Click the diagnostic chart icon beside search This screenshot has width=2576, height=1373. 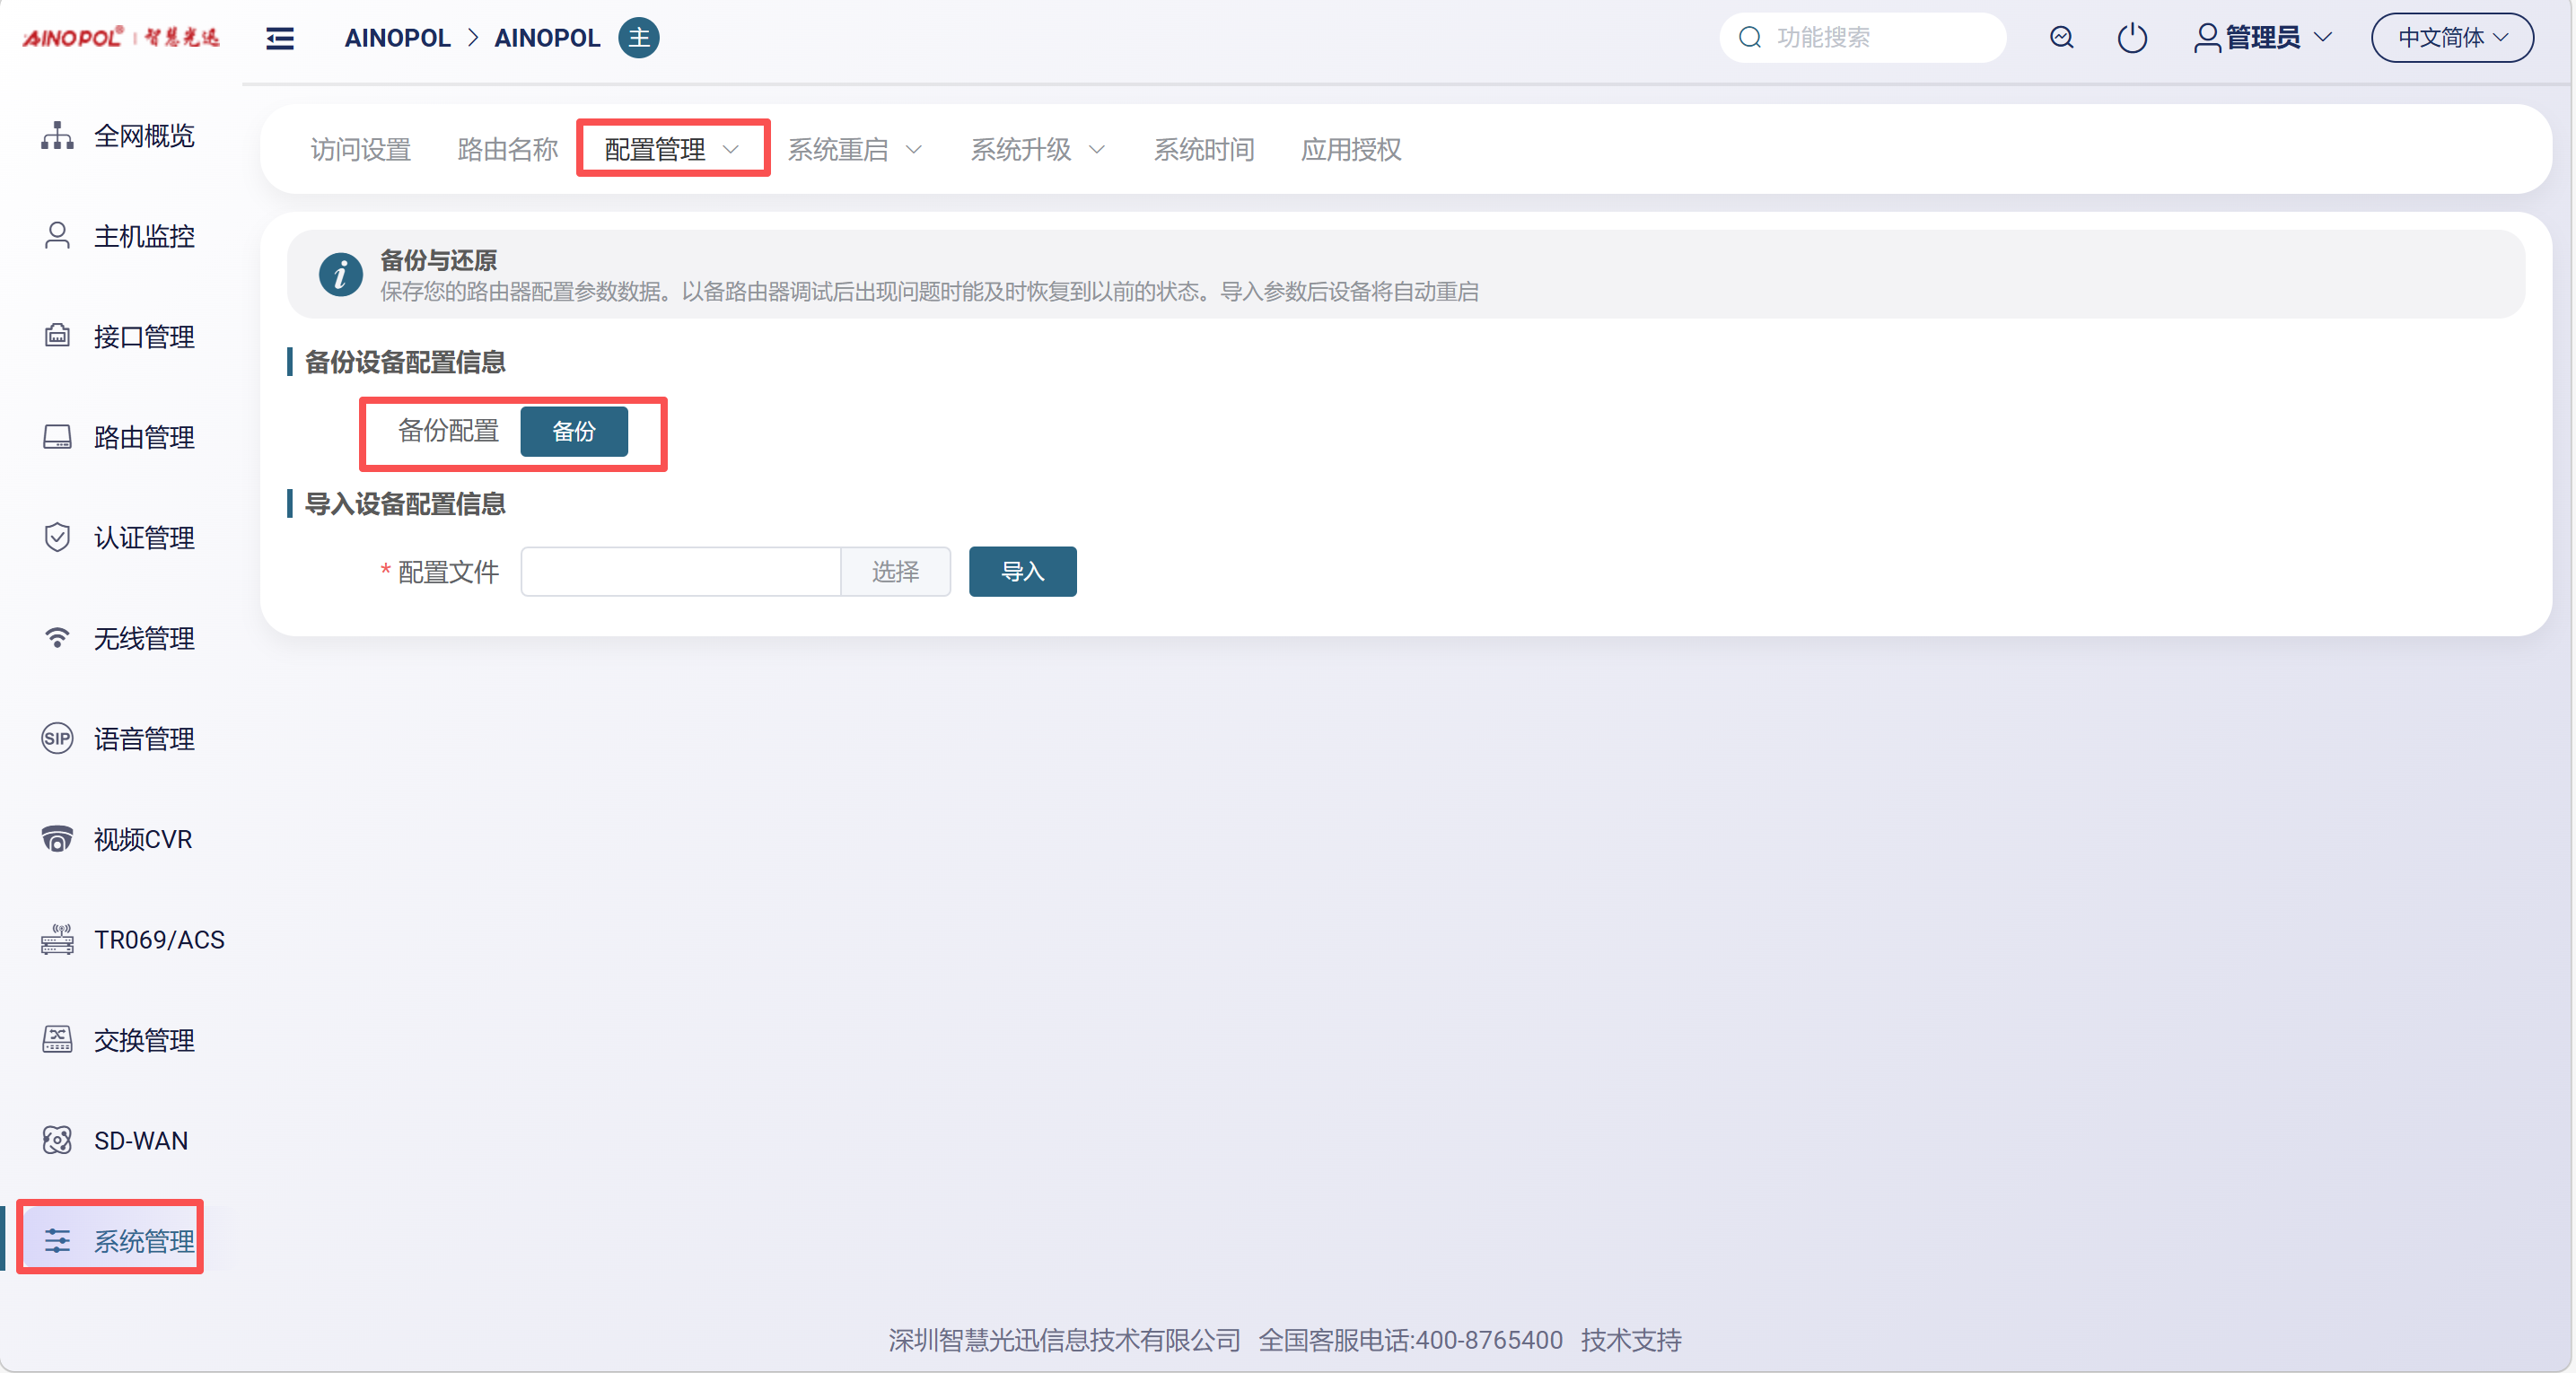click(2061, 38)
